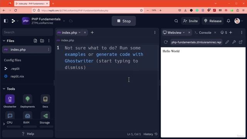247x139 pixels.
Task: Open the replit.nix config file
Action: (x=17, y=76)
